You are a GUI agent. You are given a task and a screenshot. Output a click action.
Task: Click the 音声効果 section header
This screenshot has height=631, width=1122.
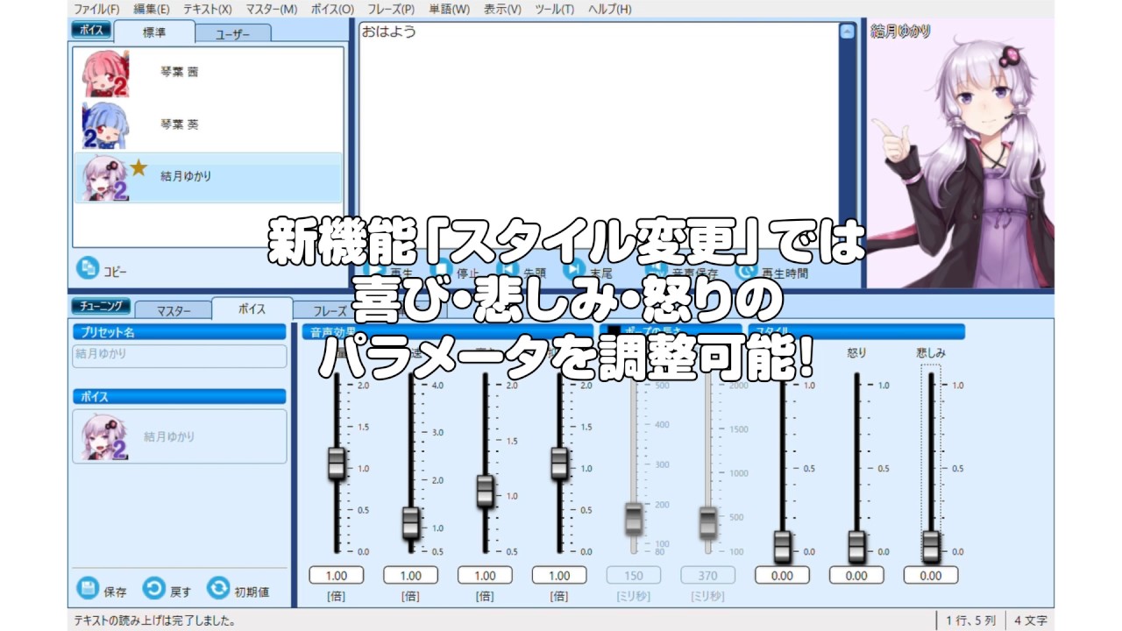tap(448, 332)
